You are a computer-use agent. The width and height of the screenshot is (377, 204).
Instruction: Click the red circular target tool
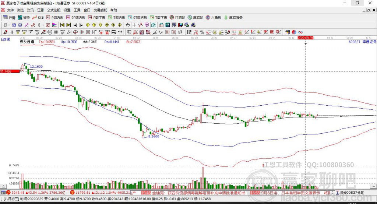pyautogui.click(x=75, y=32)
